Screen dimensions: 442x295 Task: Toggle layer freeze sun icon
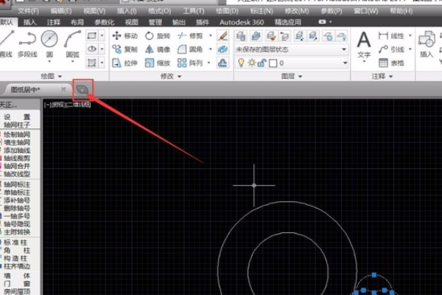(251, 63)
